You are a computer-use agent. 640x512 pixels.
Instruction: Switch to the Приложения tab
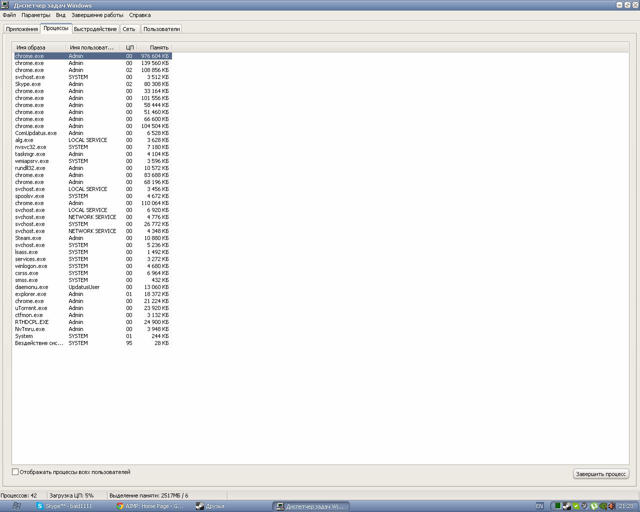click(22, 29)
